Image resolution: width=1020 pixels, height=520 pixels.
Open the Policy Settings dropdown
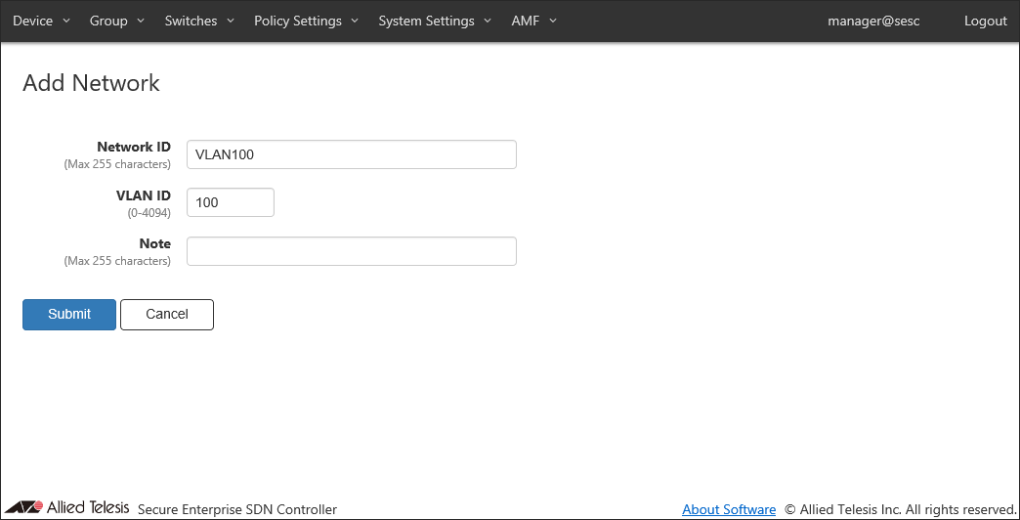click(x=306, y=21)
